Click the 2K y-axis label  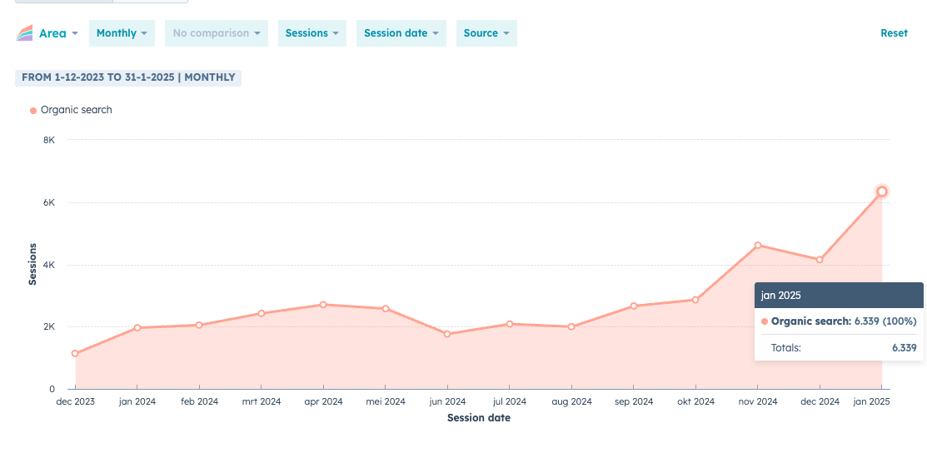coord(49,327)
